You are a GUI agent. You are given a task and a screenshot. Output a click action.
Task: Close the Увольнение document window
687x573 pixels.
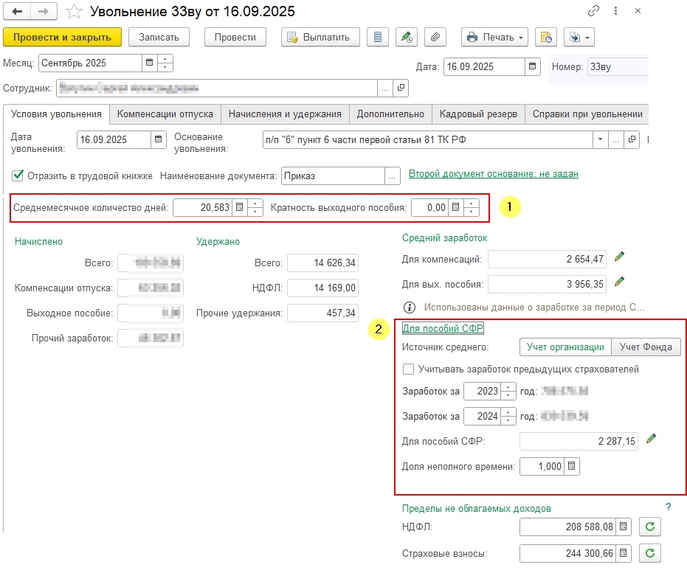(638, 11)
